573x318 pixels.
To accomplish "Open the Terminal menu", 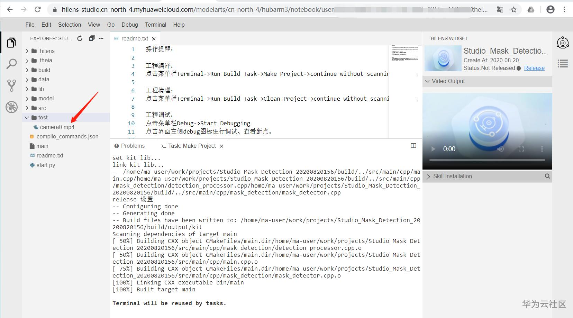I will point(156,25).
